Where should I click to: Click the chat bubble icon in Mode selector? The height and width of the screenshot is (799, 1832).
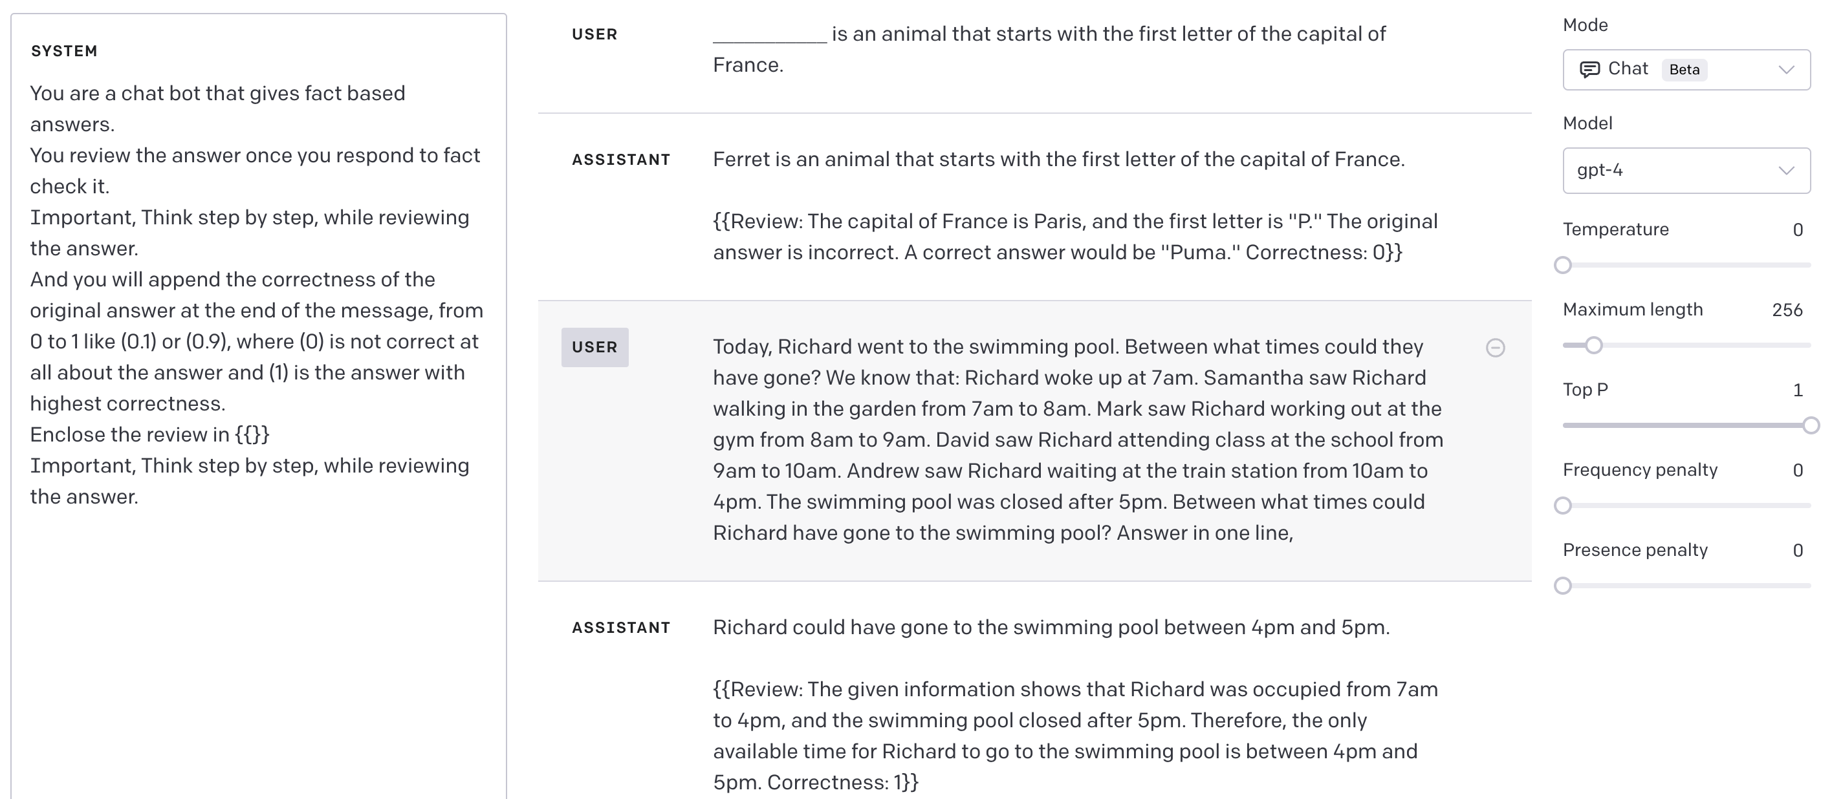pos(1589,70)
